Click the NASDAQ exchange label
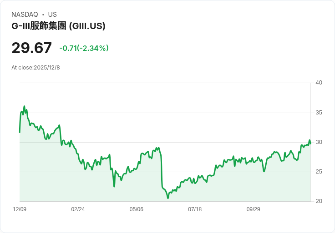Image resolution: width=335 pixels, height=233 pixels. 25,15
